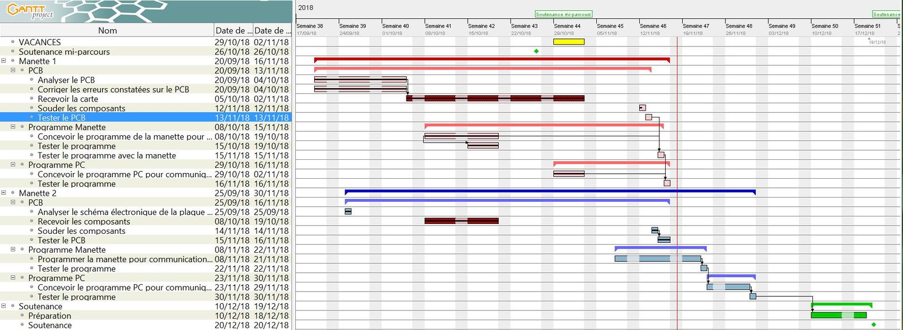
Task: Select the highlighted Tester le PCB row
Action: click(x=61, y=117)
